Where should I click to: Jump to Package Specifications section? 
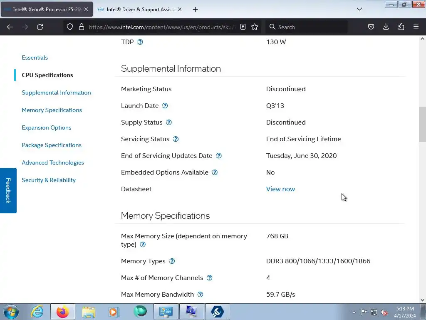tap(52, 145)
